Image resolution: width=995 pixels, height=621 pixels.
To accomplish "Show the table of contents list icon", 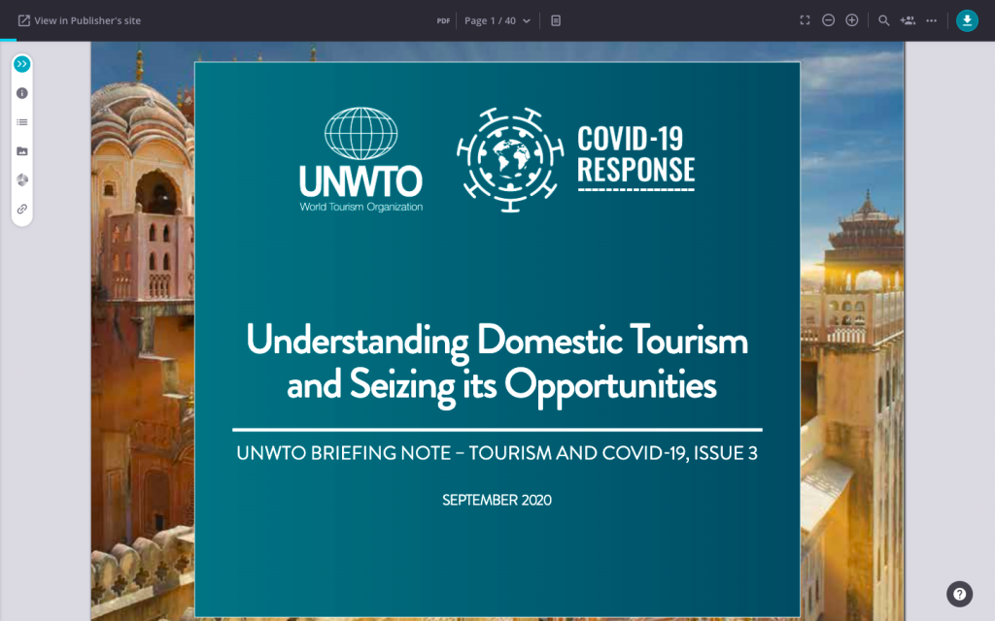I will [x=22, y=122].
